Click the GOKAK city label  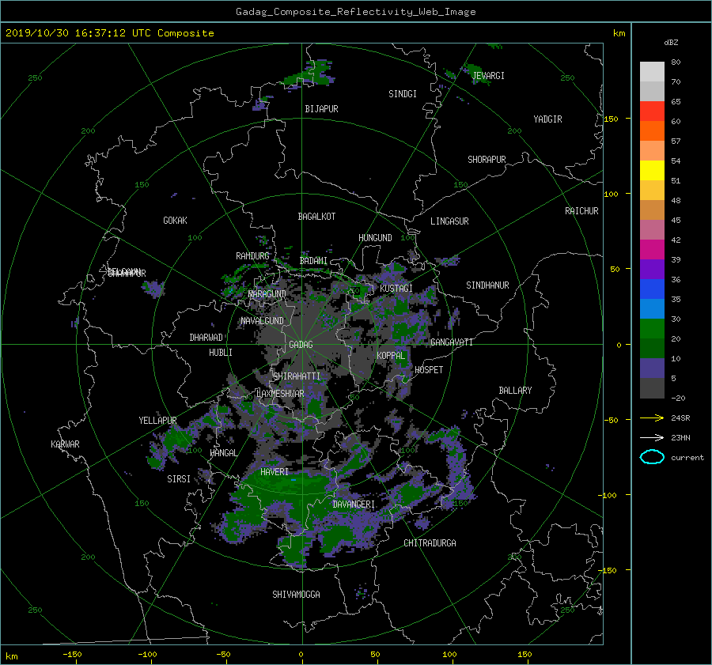(176, 221)
